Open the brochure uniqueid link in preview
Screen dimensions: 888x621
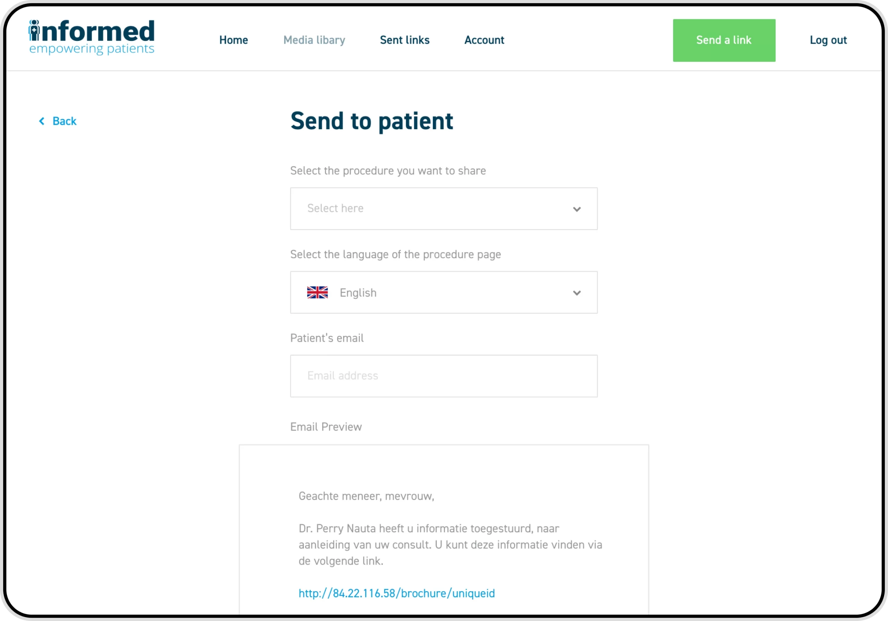point(396,593)
